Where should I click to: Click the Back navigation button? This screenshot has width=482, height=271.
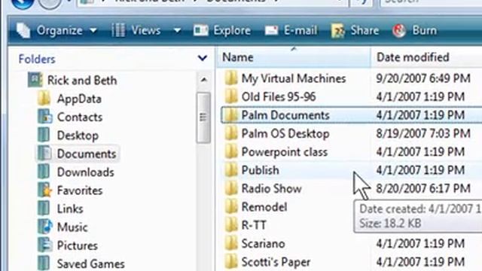click(23, 2)
